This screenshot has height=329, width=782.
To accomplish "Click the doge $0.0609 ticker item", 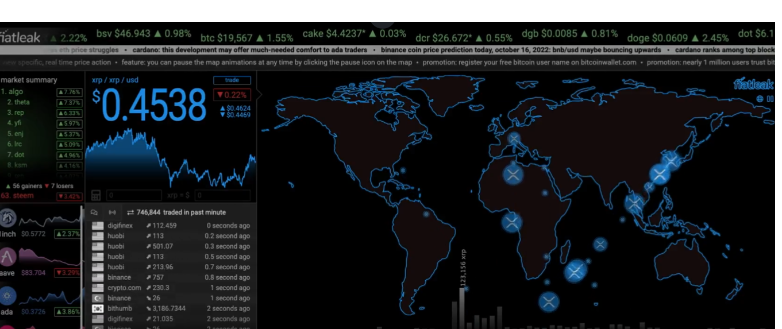I will (x=678, y=38).
